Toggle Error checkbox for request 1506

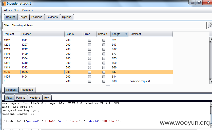tap(89, 72)
